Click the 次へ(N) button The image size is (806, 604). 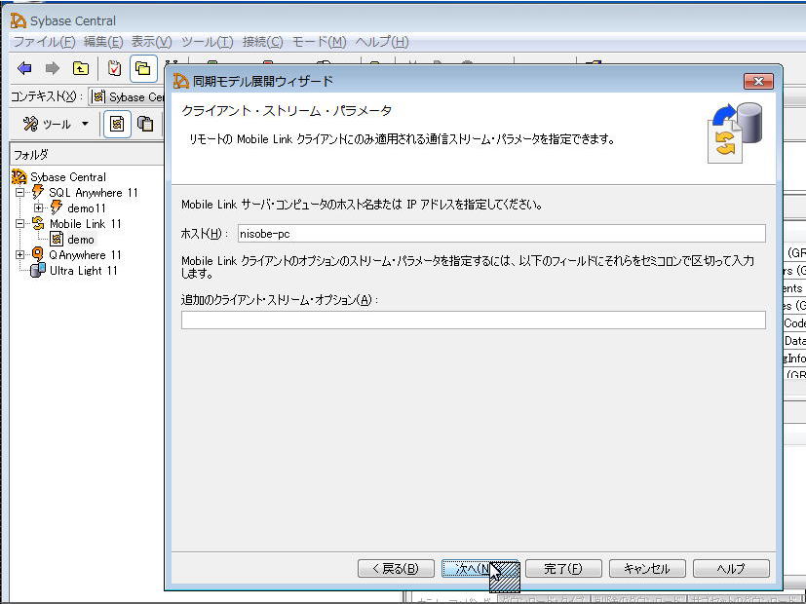pos(472,569)
